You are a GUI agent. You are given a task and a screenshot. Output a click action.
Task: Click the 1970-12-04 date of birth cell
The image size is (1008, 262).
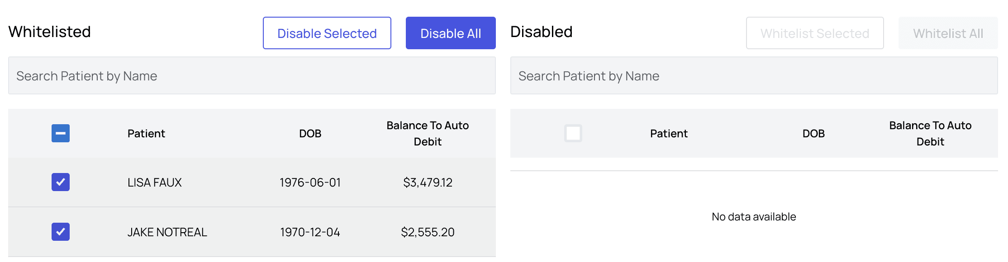tap(310, 232)
